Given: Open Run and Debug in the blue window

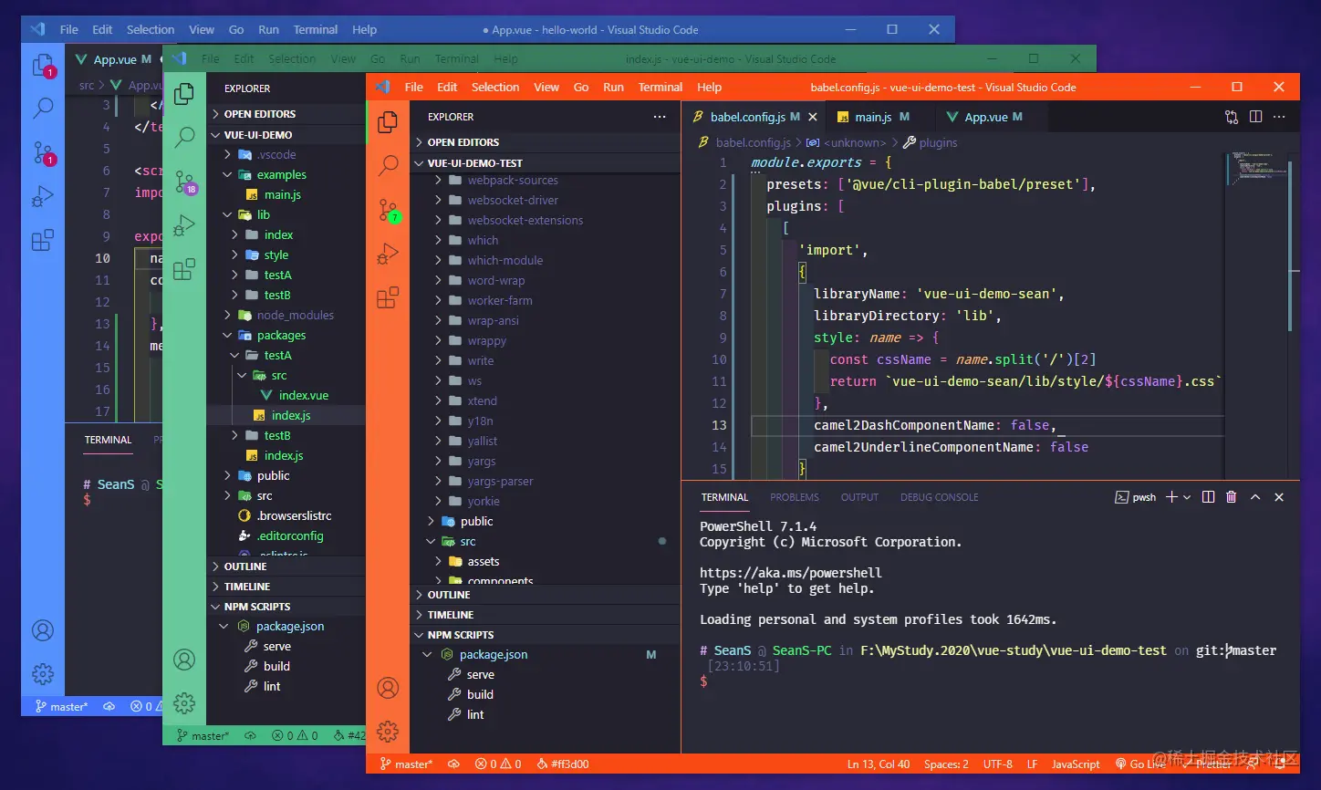Looking at the screenshot, I should pyautogui.click(x=43, y=196).
